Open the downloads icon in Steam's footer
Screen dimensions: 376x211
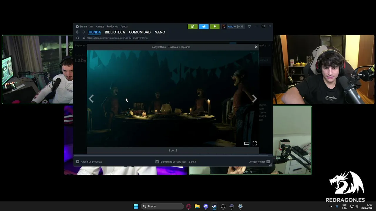pos(157,161)
